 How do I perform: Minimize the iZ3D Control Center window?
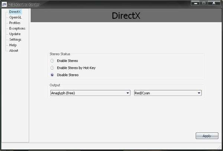point(196,3)
